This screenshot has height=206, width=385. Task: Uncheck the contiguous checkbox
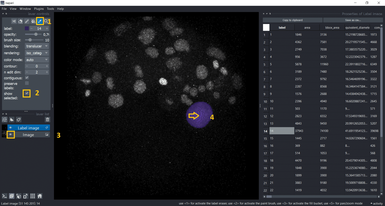coord(27,78)
